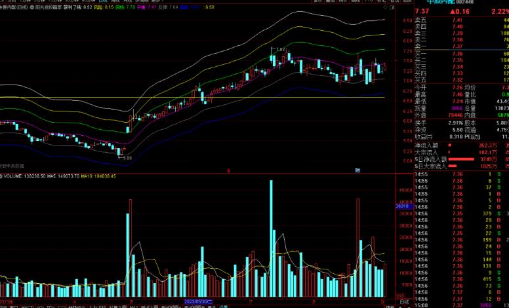The height and width of the screenshot is (308, 509).
Task: Select the 卖五 row at 7.41
Action: (x=462, y=20)
